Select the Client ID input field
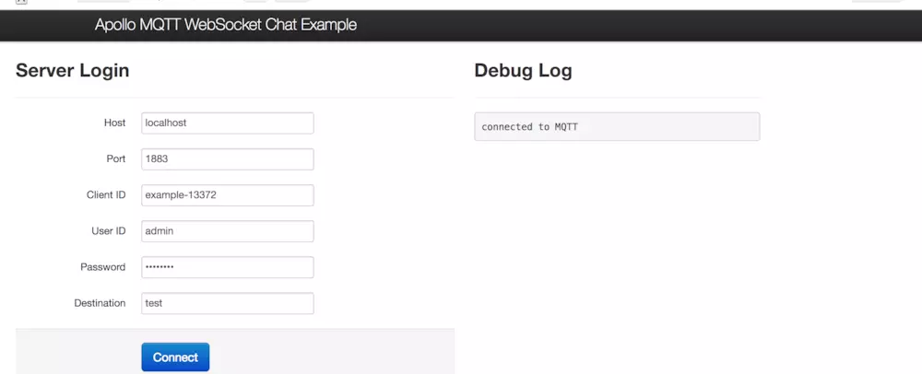922x374 pixels. 228,195
